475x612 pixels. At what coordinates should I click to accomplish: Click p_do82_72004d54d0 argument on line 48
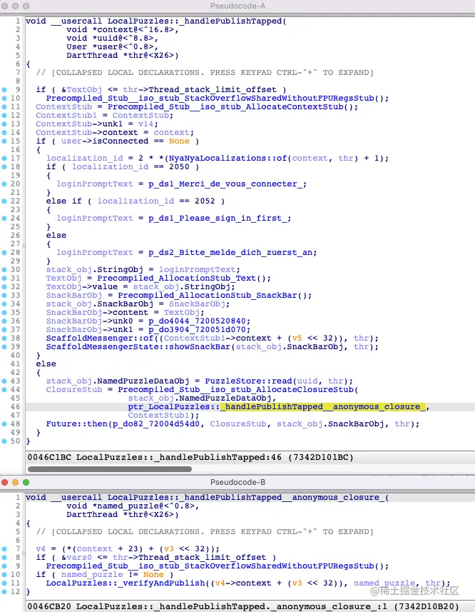156,424
